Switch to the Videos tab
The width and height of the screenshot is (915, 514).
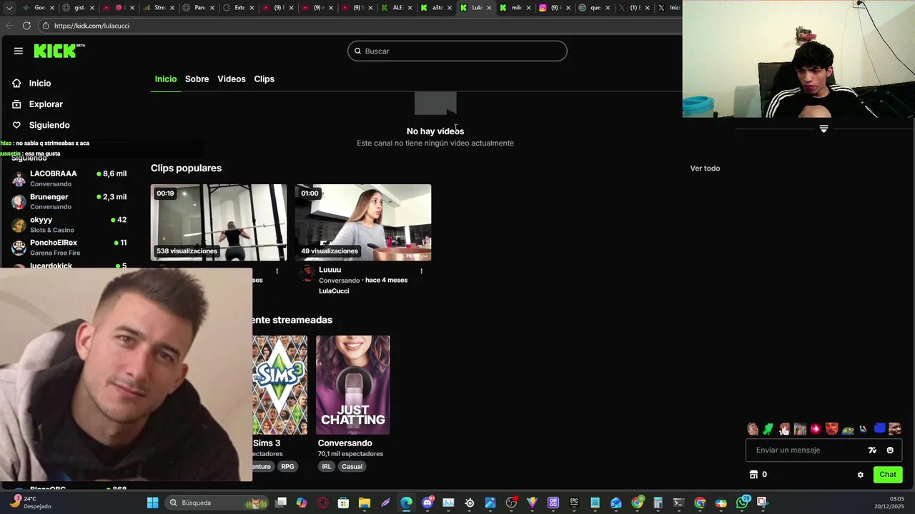232,79
